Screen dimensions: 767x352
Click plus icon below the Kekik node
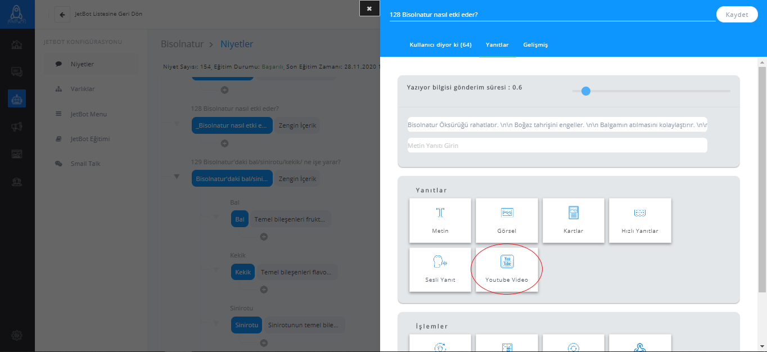pyautogui.click(x=264, y=290)
